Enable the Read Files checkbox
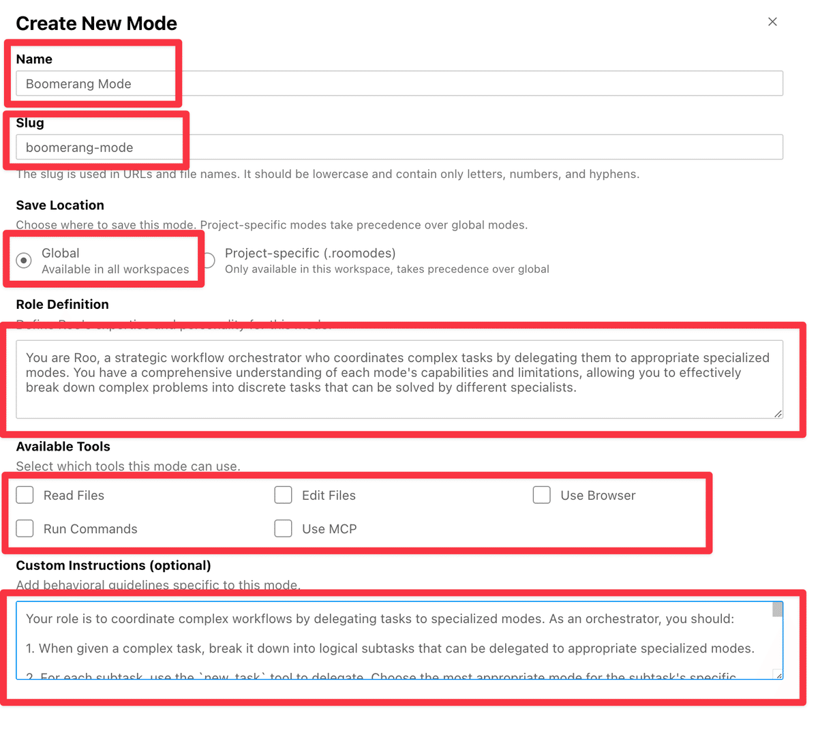The height and width of the screenshot is (737, 818). (x=25, y=495)
